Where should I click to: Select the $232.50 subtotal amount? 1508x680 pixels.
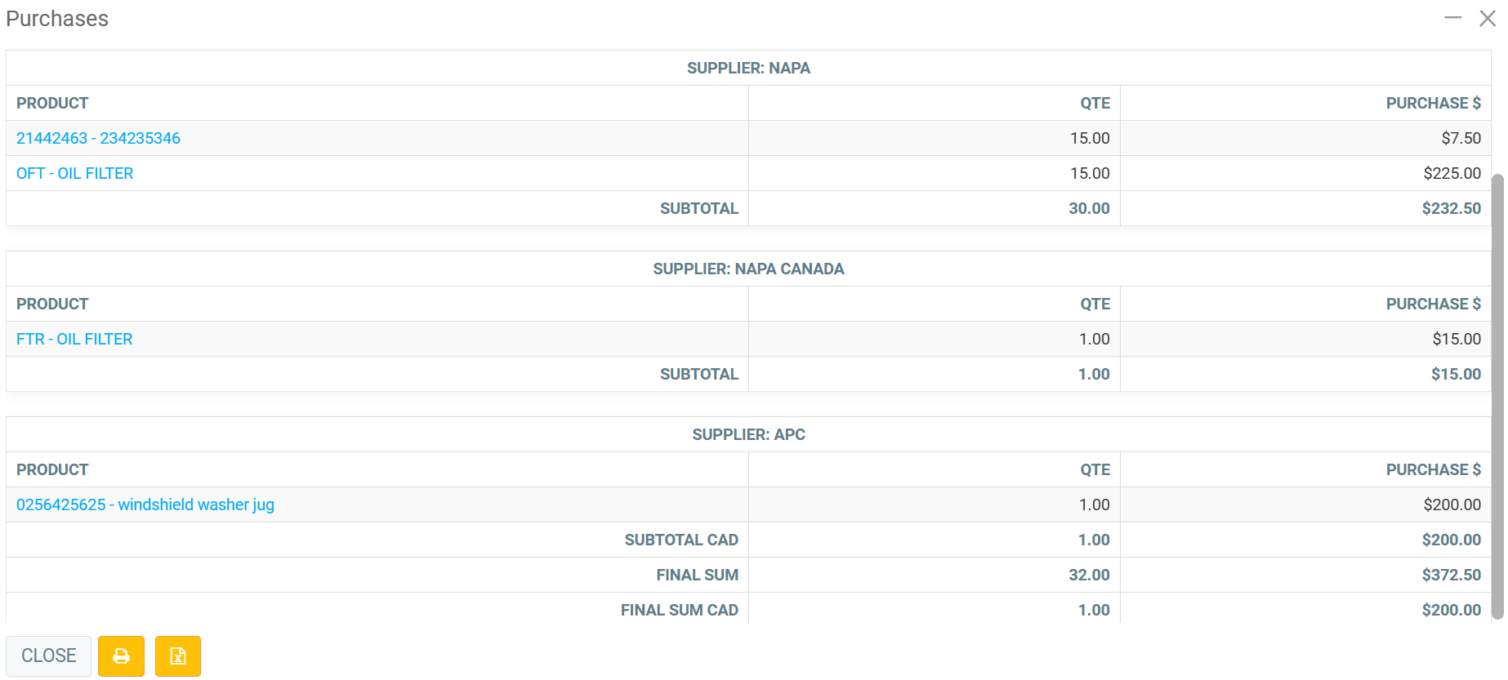pos(1451,208)
